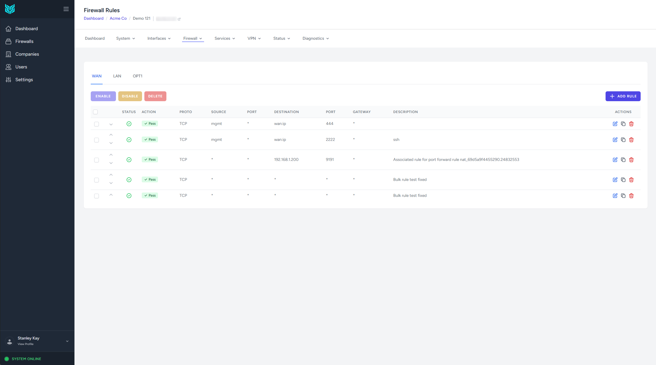Switch to the OPT1 tab
656x365 pixels.
(137, 76)
